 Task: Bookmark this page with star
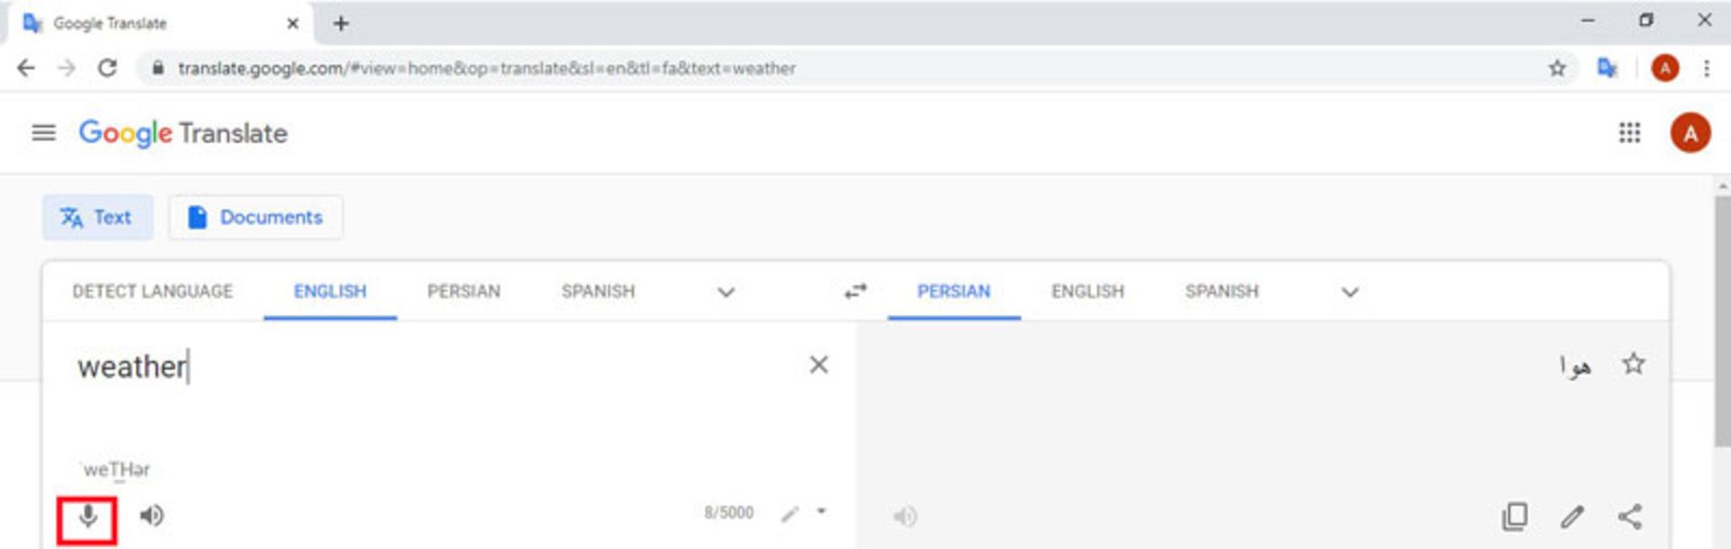pyautogui.click(x=1557, y=68)
